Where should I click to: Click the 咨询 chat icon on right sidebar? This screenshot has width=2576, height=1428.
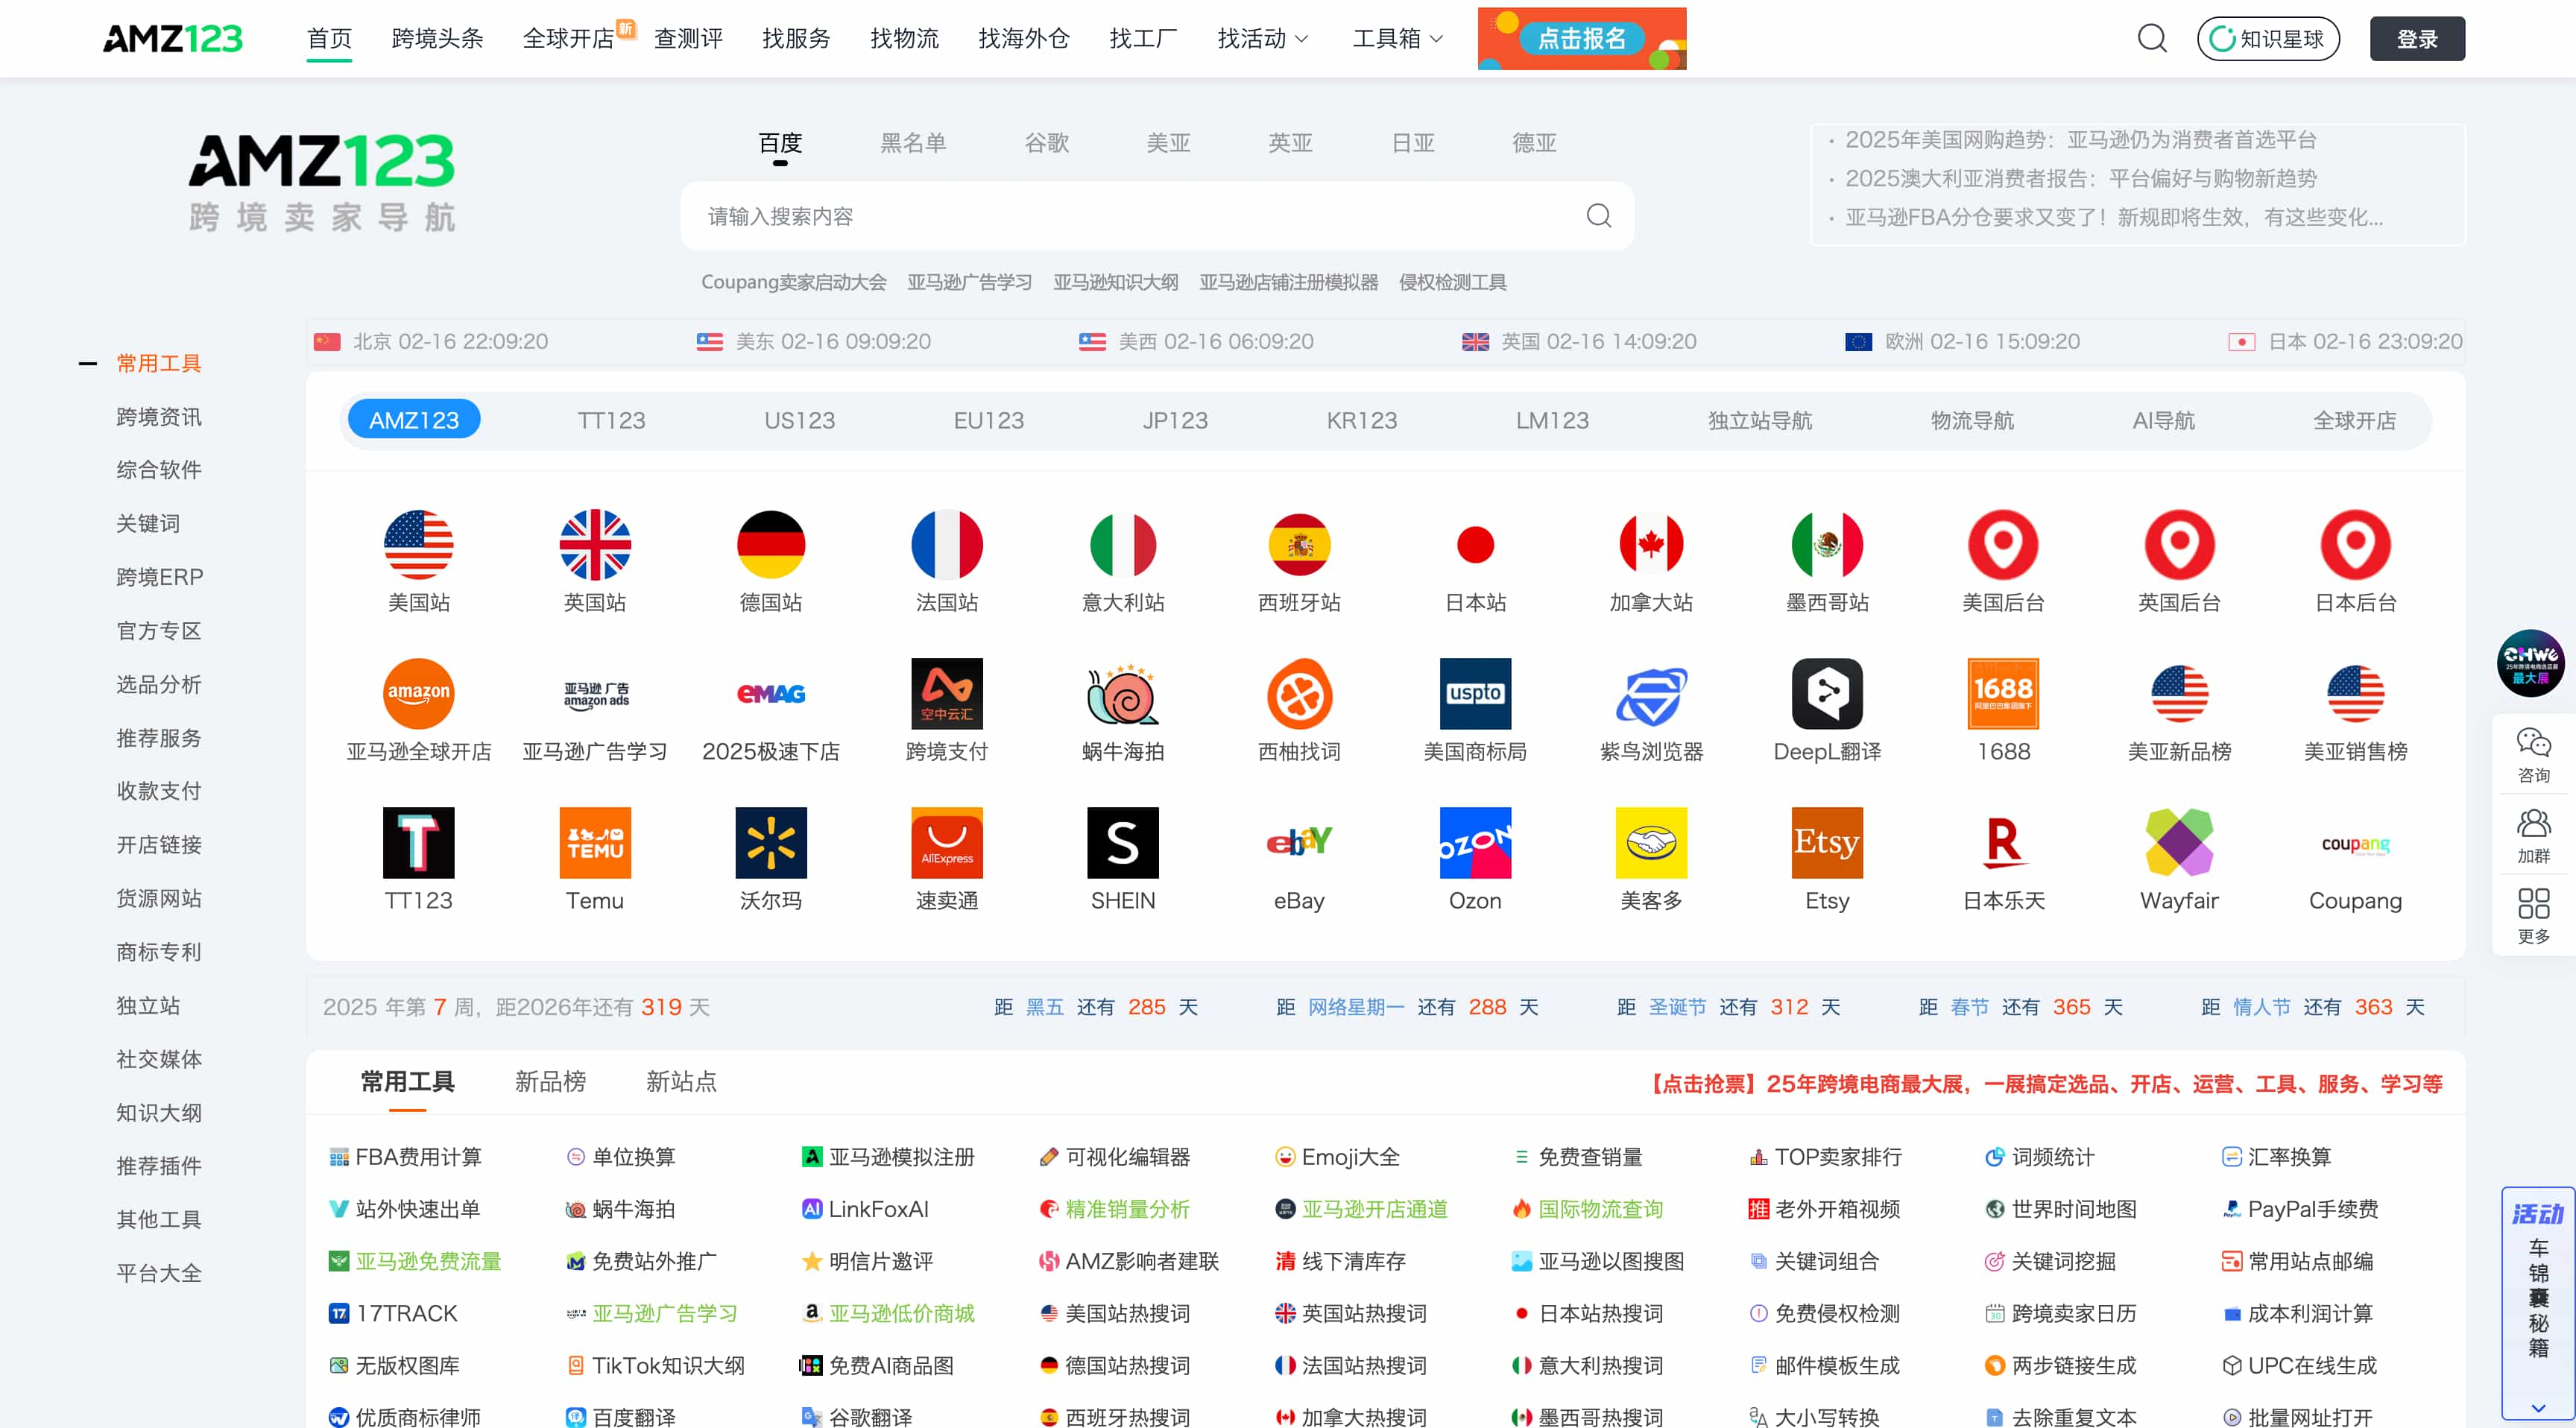(x=2533, y=742)
